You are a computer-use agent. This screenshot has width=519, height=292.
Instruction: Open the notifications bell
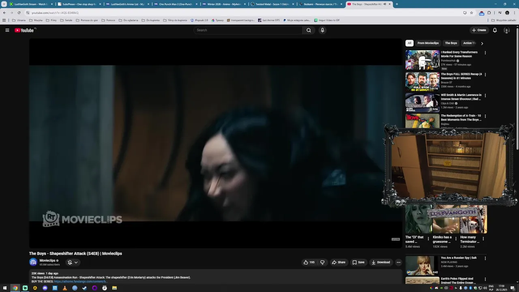coord(495,30)
